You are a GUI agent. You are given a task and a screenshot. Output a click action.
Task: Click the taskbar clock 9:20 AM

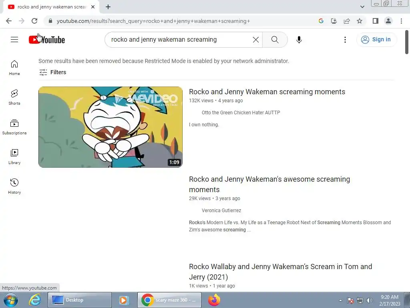pyautogui.click(x=390, y=300)
